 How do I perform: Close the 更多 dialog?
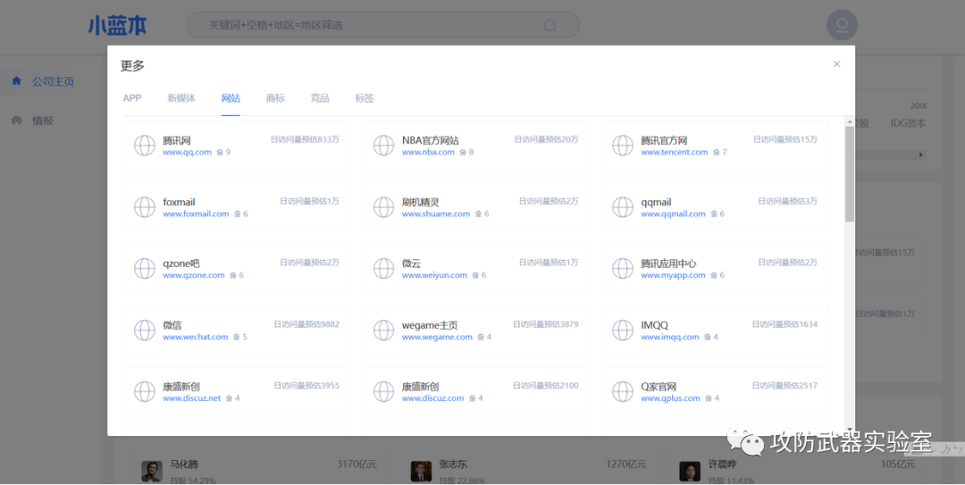point(836,64)
